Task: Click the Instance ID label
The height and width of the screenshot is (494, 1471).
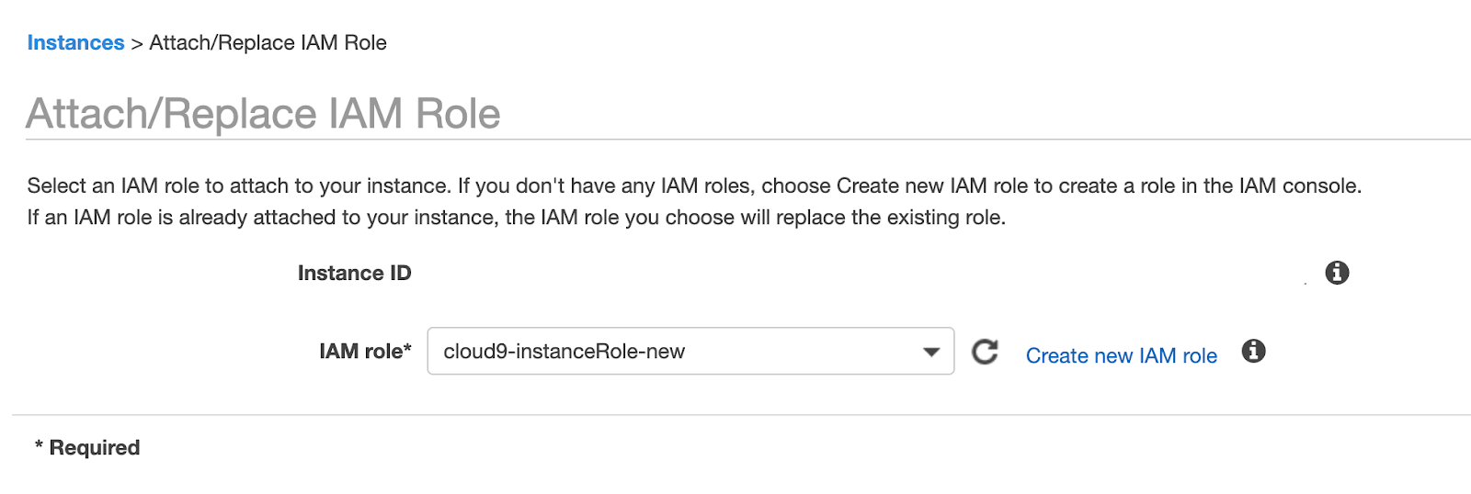Action: point(354,273)
